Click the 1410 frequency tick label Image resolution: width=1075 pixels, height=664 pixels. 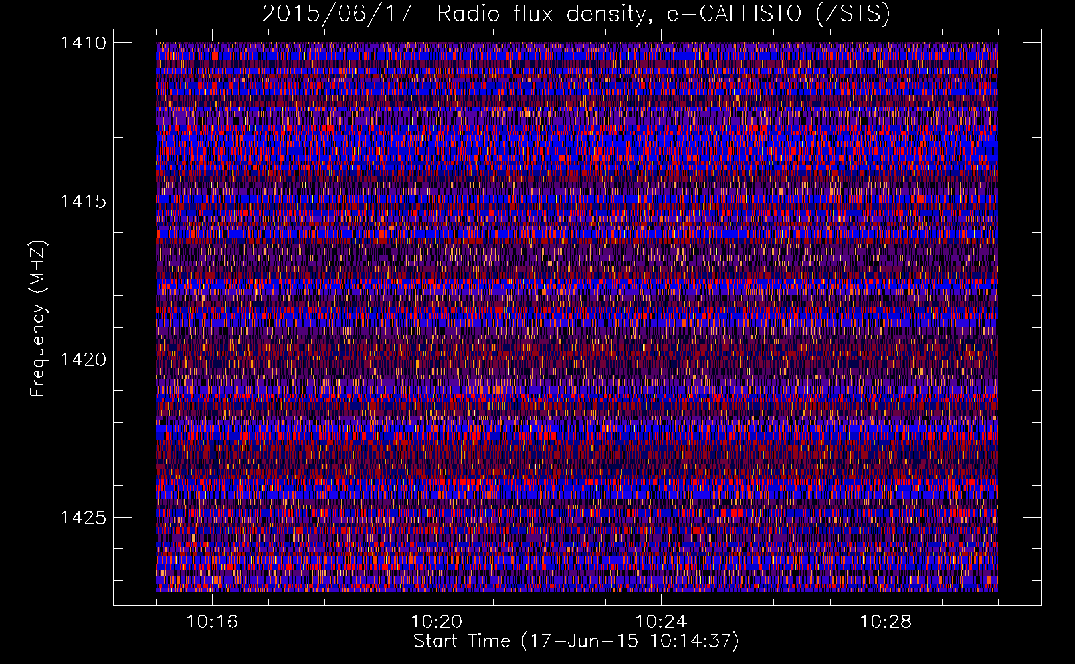tap(83, 43)
